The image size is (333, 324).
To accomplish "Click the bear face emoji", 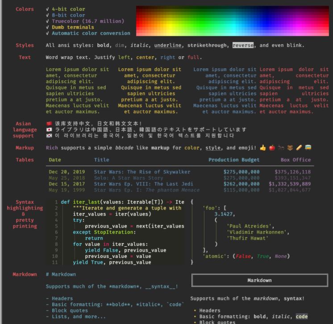I will (290, 148).
